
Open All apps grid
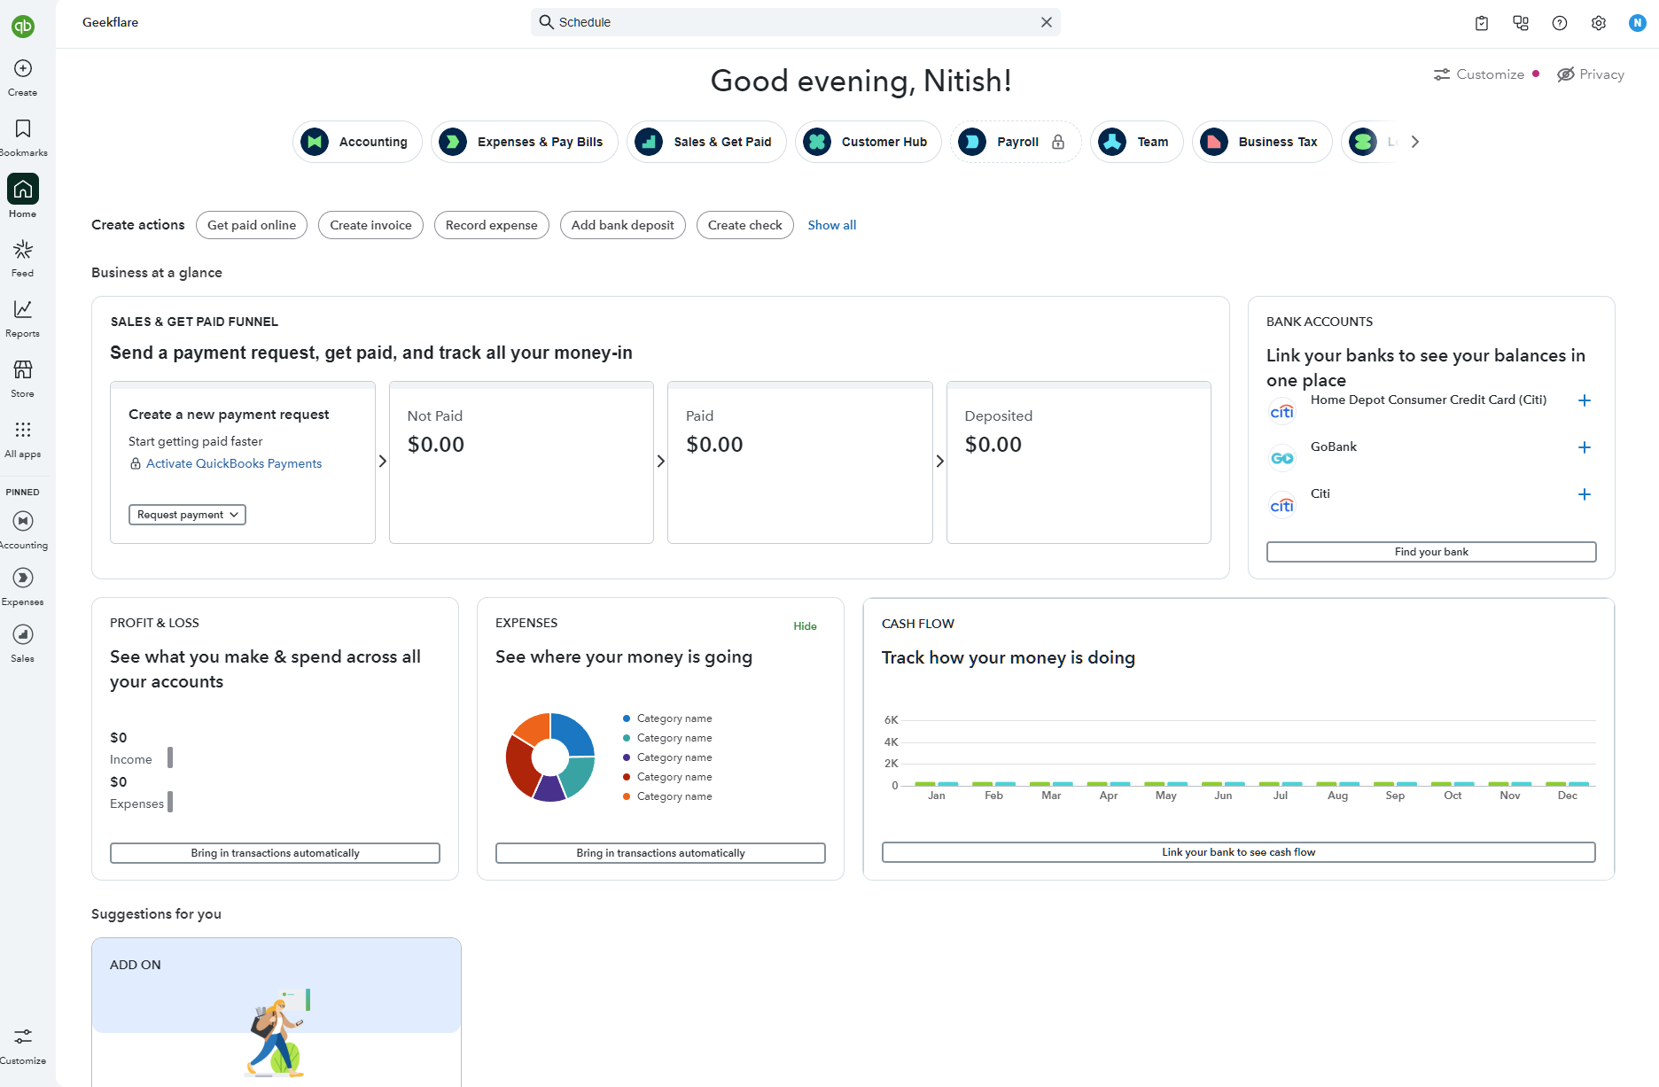pyautogui.click(x=23, y=439)
